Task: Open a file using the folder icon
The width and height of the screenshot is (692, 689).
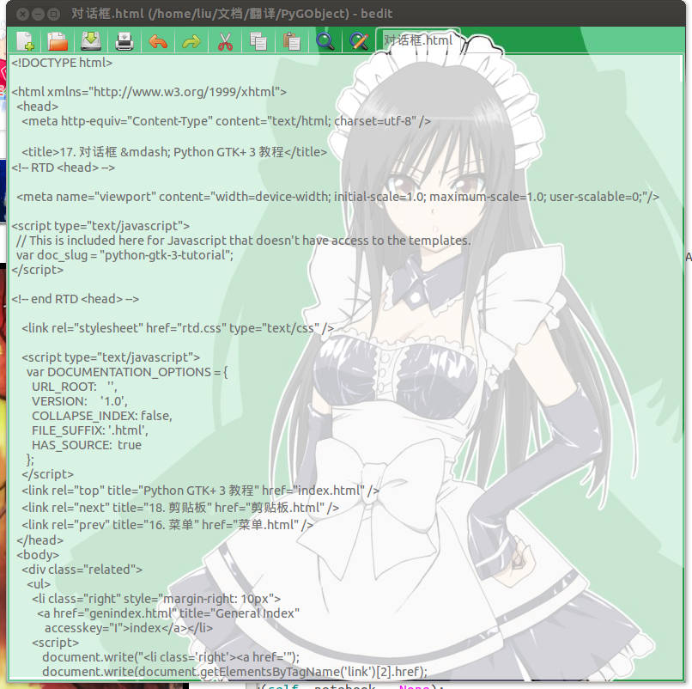Action: coord(58,41)
